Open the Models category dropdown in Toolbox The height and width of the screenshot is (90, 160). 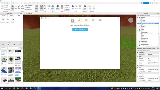tap(4, 48)
